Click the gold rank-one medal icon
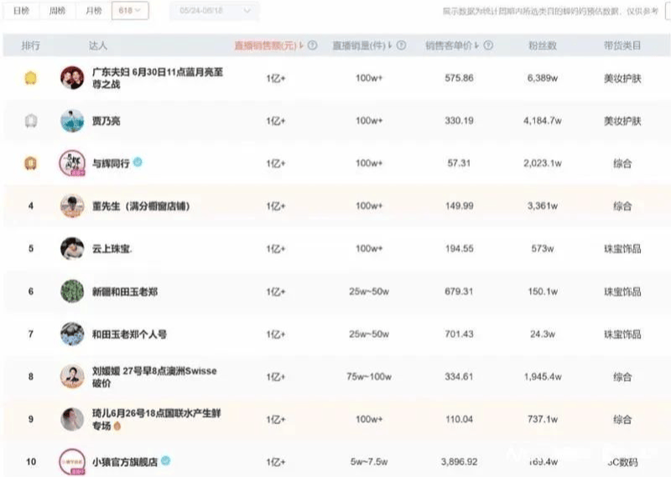671x477 pixels. [31, 78]
